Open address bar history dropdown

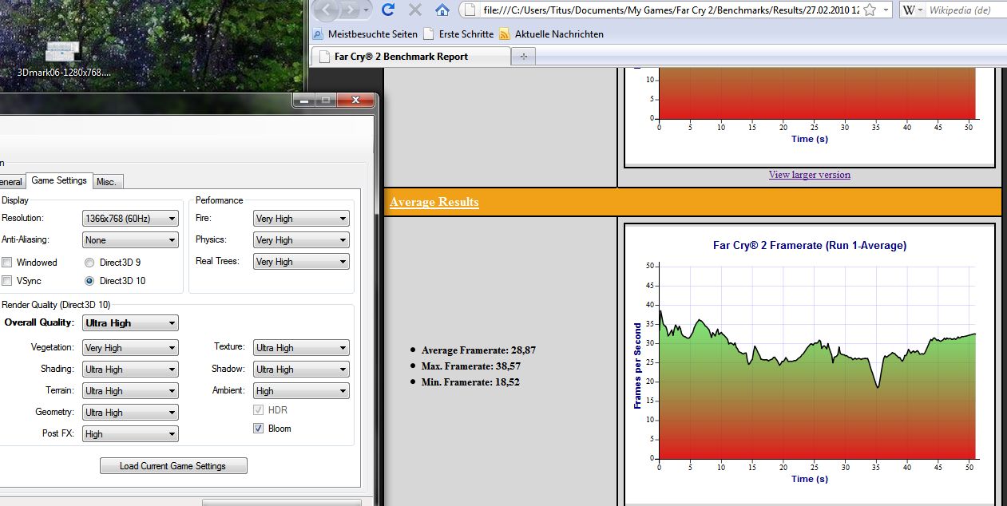pyautogui.click(x=886, y=10)
